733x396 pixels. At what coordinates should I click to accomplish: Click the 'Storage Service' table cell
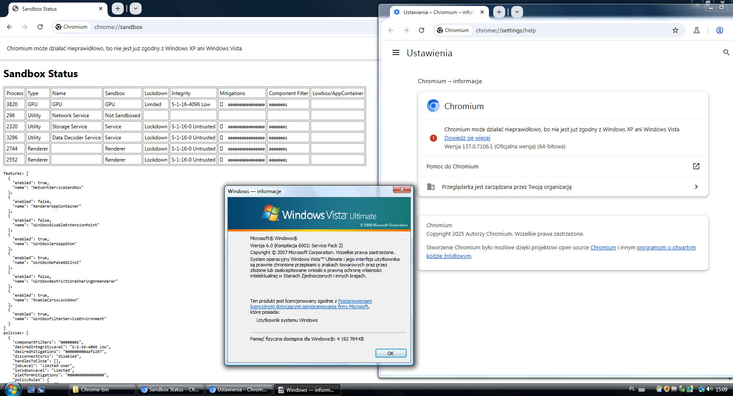pos(77,127)
